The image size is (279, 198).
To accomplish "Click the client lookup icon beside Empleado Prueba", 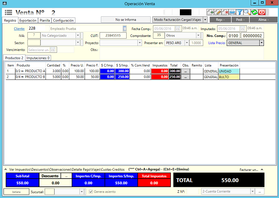I will pos(124,28).
